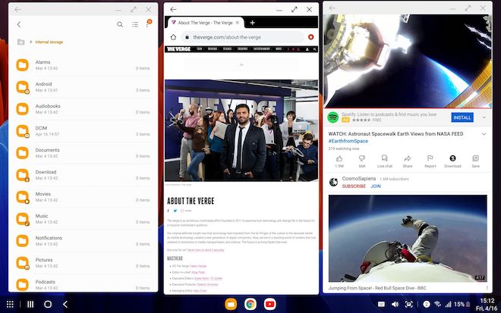Image resolution: width=501 pixels, height=313 pixels.
Task: Share the spacewalk video
Action: point(408,161)
